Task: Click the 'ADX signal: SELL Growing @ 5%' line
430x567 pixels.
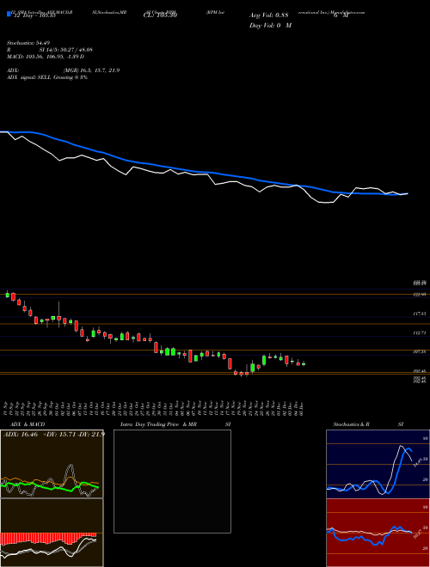Action: 47,77
